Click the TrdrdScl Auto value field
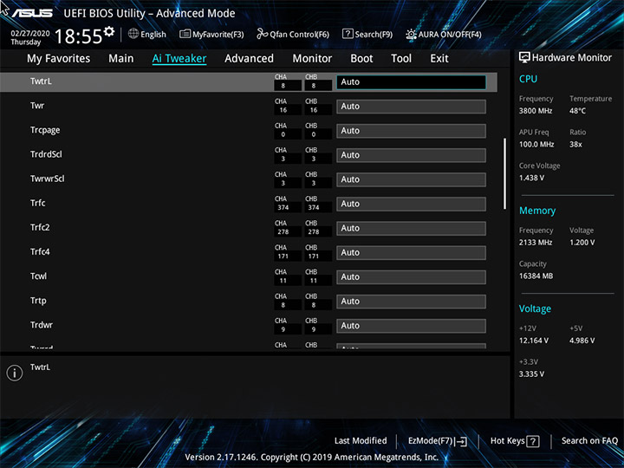Image resolution: width=624 pixels, height=468 pixels. (x=411, y=155)
